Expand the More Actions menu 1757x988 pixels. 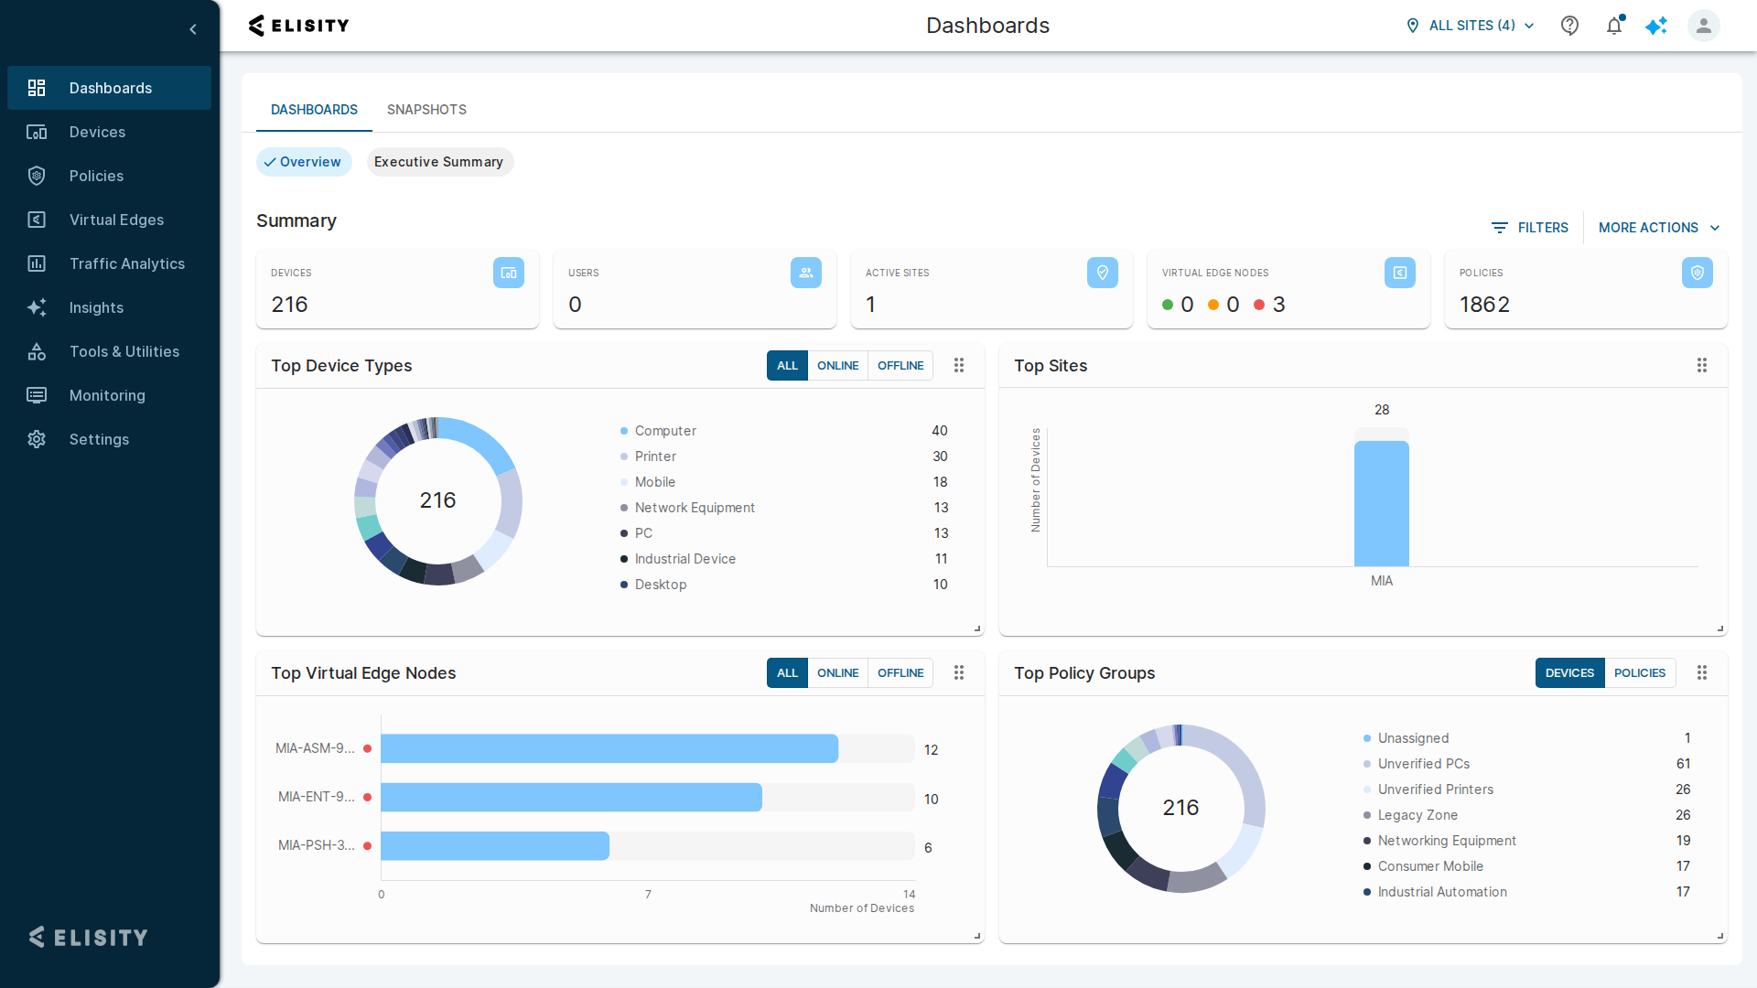(x=1659, y=228)
